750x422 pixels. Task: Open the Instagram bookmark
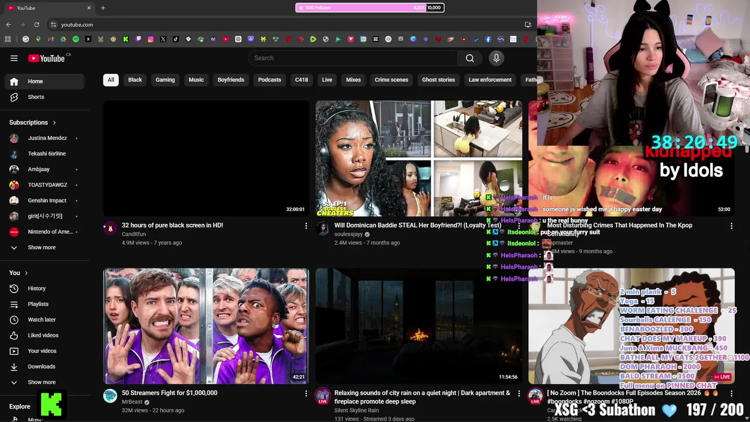pyautogui.click(x=151, y=39)
